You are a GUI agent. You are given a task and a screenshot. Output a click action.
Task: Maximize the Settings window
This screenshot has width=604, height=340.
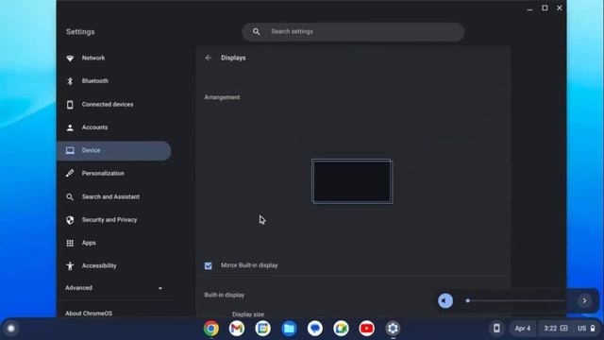click(545, 8)
